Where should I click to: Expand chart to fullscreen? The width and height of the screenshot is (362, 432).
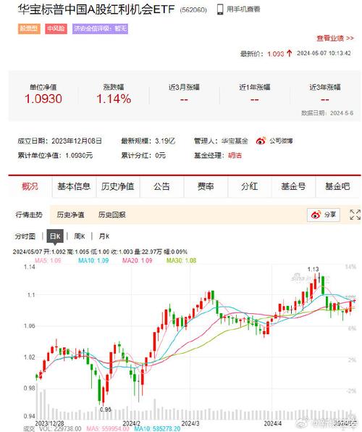pyautogui.click(x=355, y=215)
